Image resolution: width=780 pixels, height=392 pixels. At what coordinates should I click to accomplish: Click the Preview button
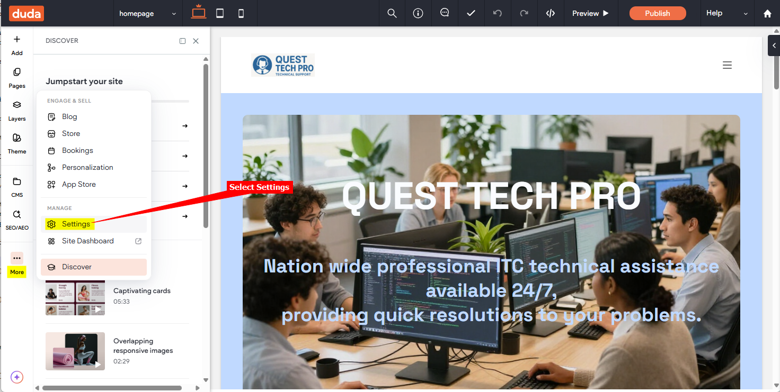(x=590, y=13)
